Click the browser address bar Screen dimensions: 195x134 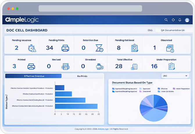point(90,8)
